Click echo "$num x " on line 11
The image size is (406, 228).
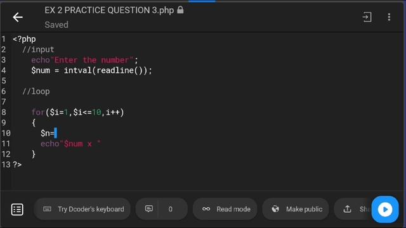pos(70,144)
